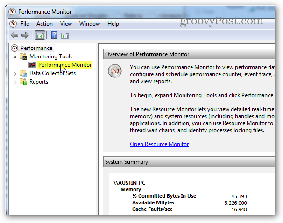Click the gauge icon in overview panel
283x223 pixels.
pyautogui.click(x=114, y=70)
